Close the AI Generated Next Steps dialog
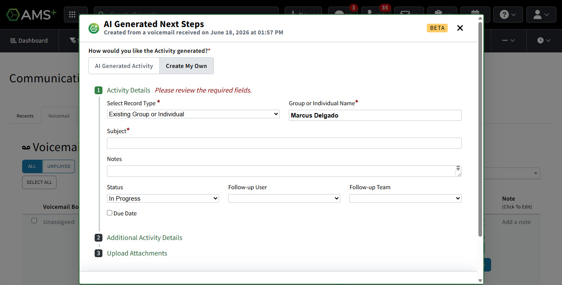This screenshot has width=562, height=285. pyautogui.click(x=460, y=28)
